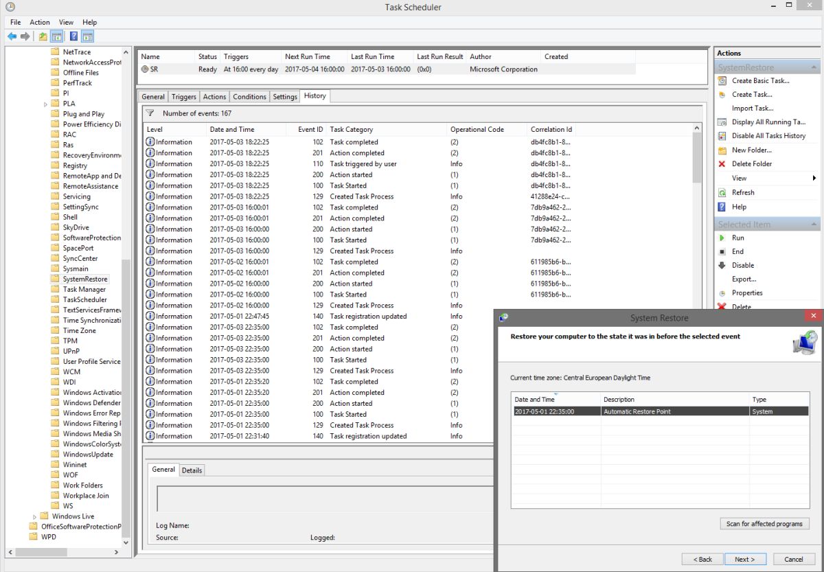Viewport: 824px width, 572px height.
Task: Click Import Task... link
Action: coord(753,108)
